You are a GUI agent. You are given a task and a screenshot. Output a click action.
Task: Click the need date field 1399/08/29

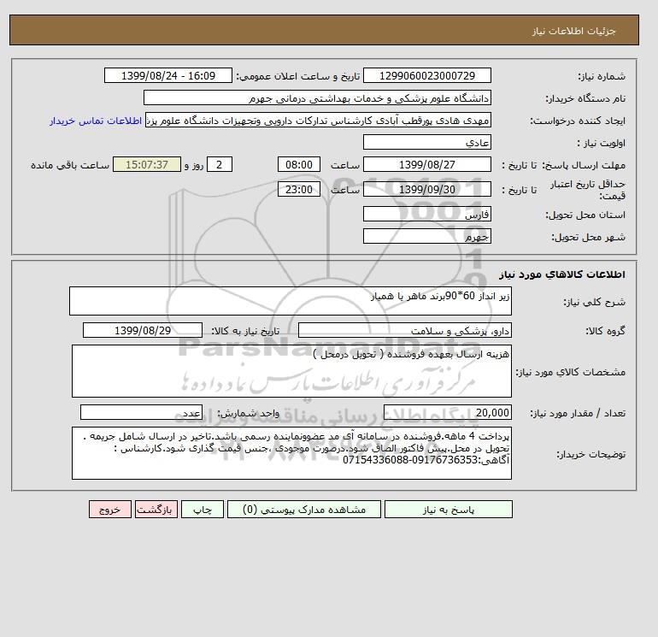pos(143,330)
